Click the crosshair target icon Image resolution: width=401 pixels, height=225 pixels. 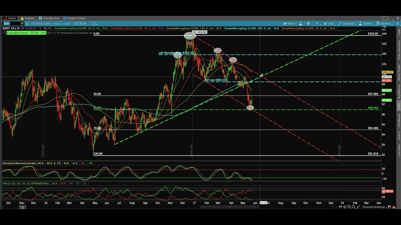344,207
